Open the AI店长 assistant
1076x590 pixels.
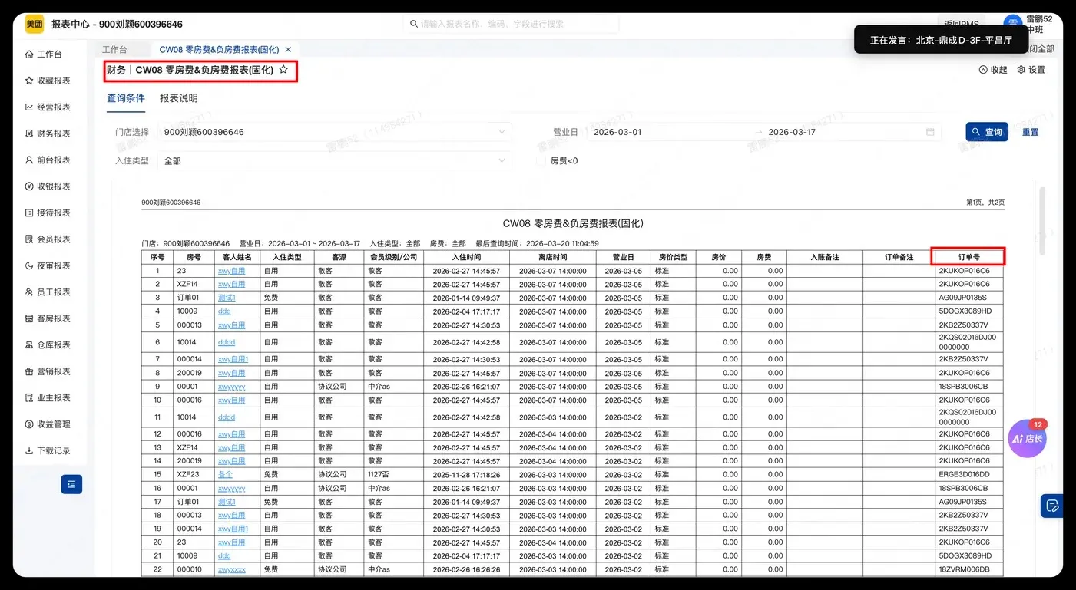[1027, 437]
